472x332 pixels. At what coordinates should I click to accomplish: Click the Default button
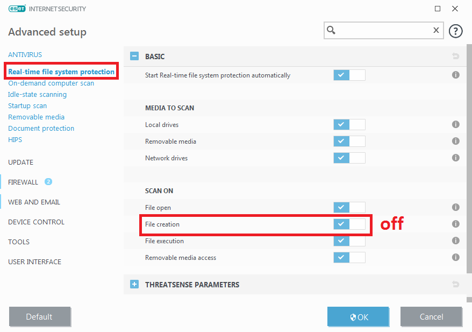[x=40, y=317]
